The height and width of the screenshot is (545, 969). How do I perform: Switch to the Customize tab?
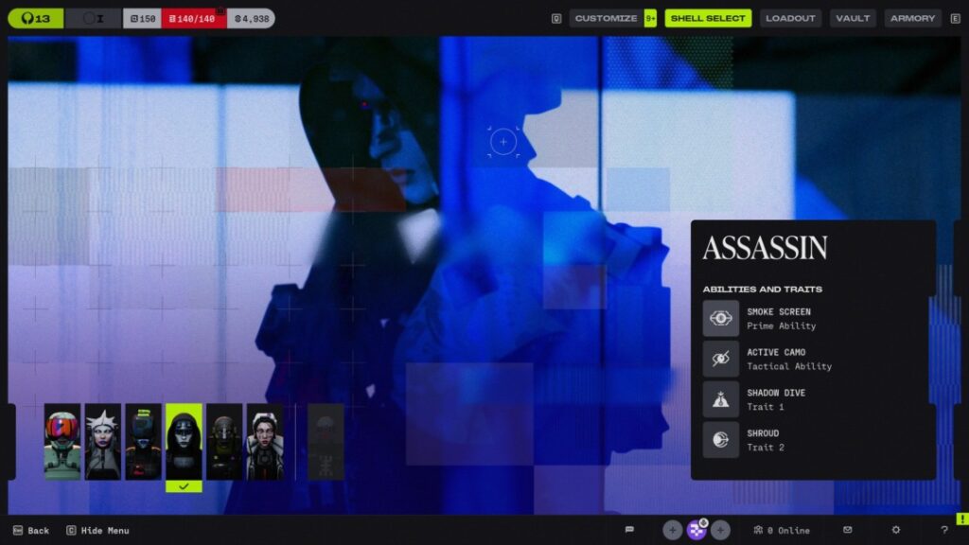coord(606,19)
